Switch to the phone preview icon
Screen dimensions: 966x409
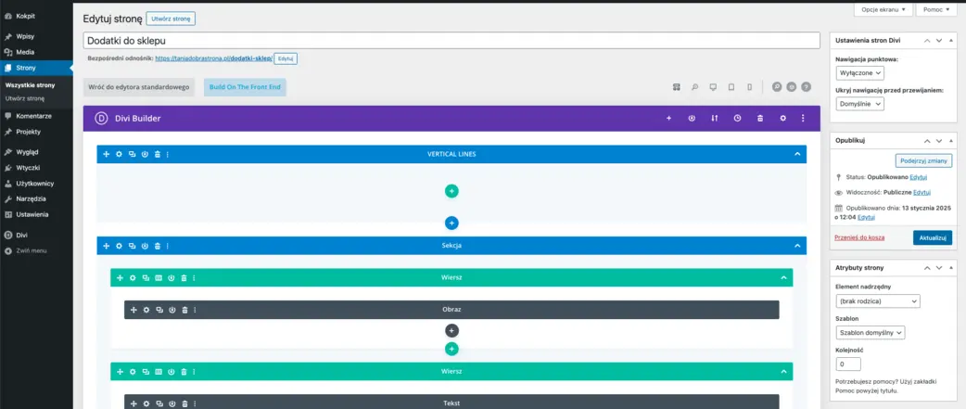pyautogui.click(x=747, y=87)
